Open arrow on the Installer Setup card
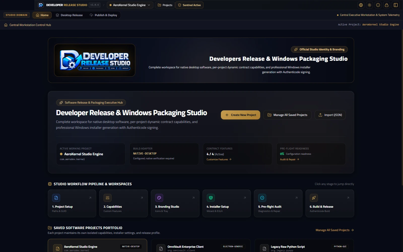403x252 pixels. click(245, 198)
